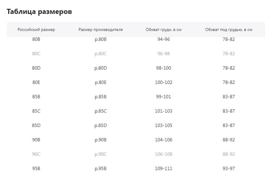265x181 pixels.
Task: Click the 93-97 underbust measurement
Action: (229, 169)
